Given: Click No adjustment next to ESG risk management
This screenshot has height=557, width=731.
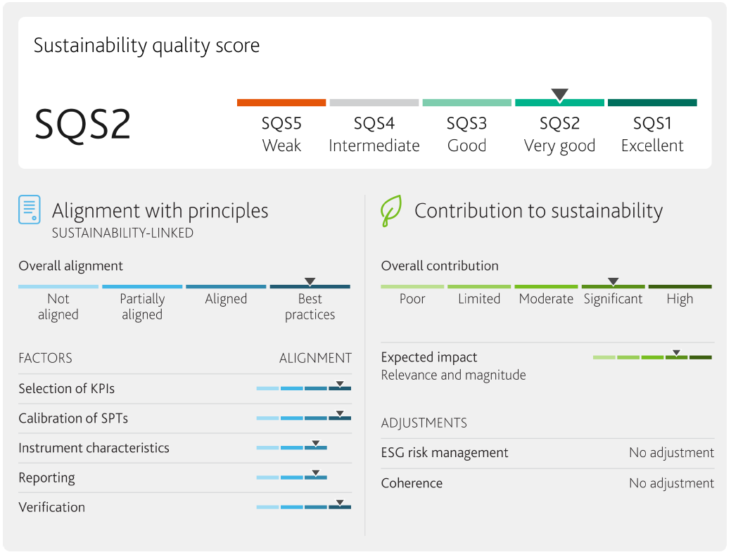Looking at the screenshot, I should (671, 453).
